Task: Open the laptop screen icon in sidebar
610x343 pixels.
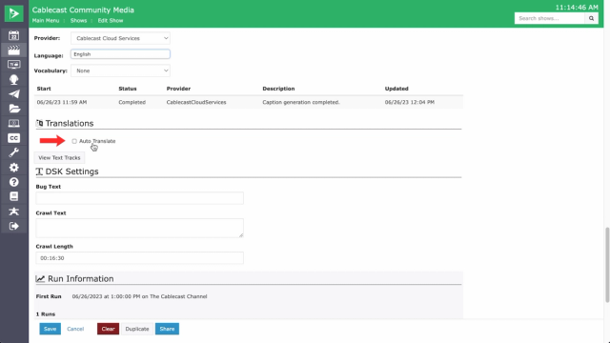Action: coord(14,123)
